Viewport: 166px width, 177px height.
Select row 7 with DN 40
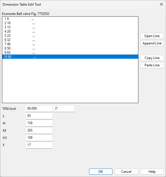[x=70, y=44]
